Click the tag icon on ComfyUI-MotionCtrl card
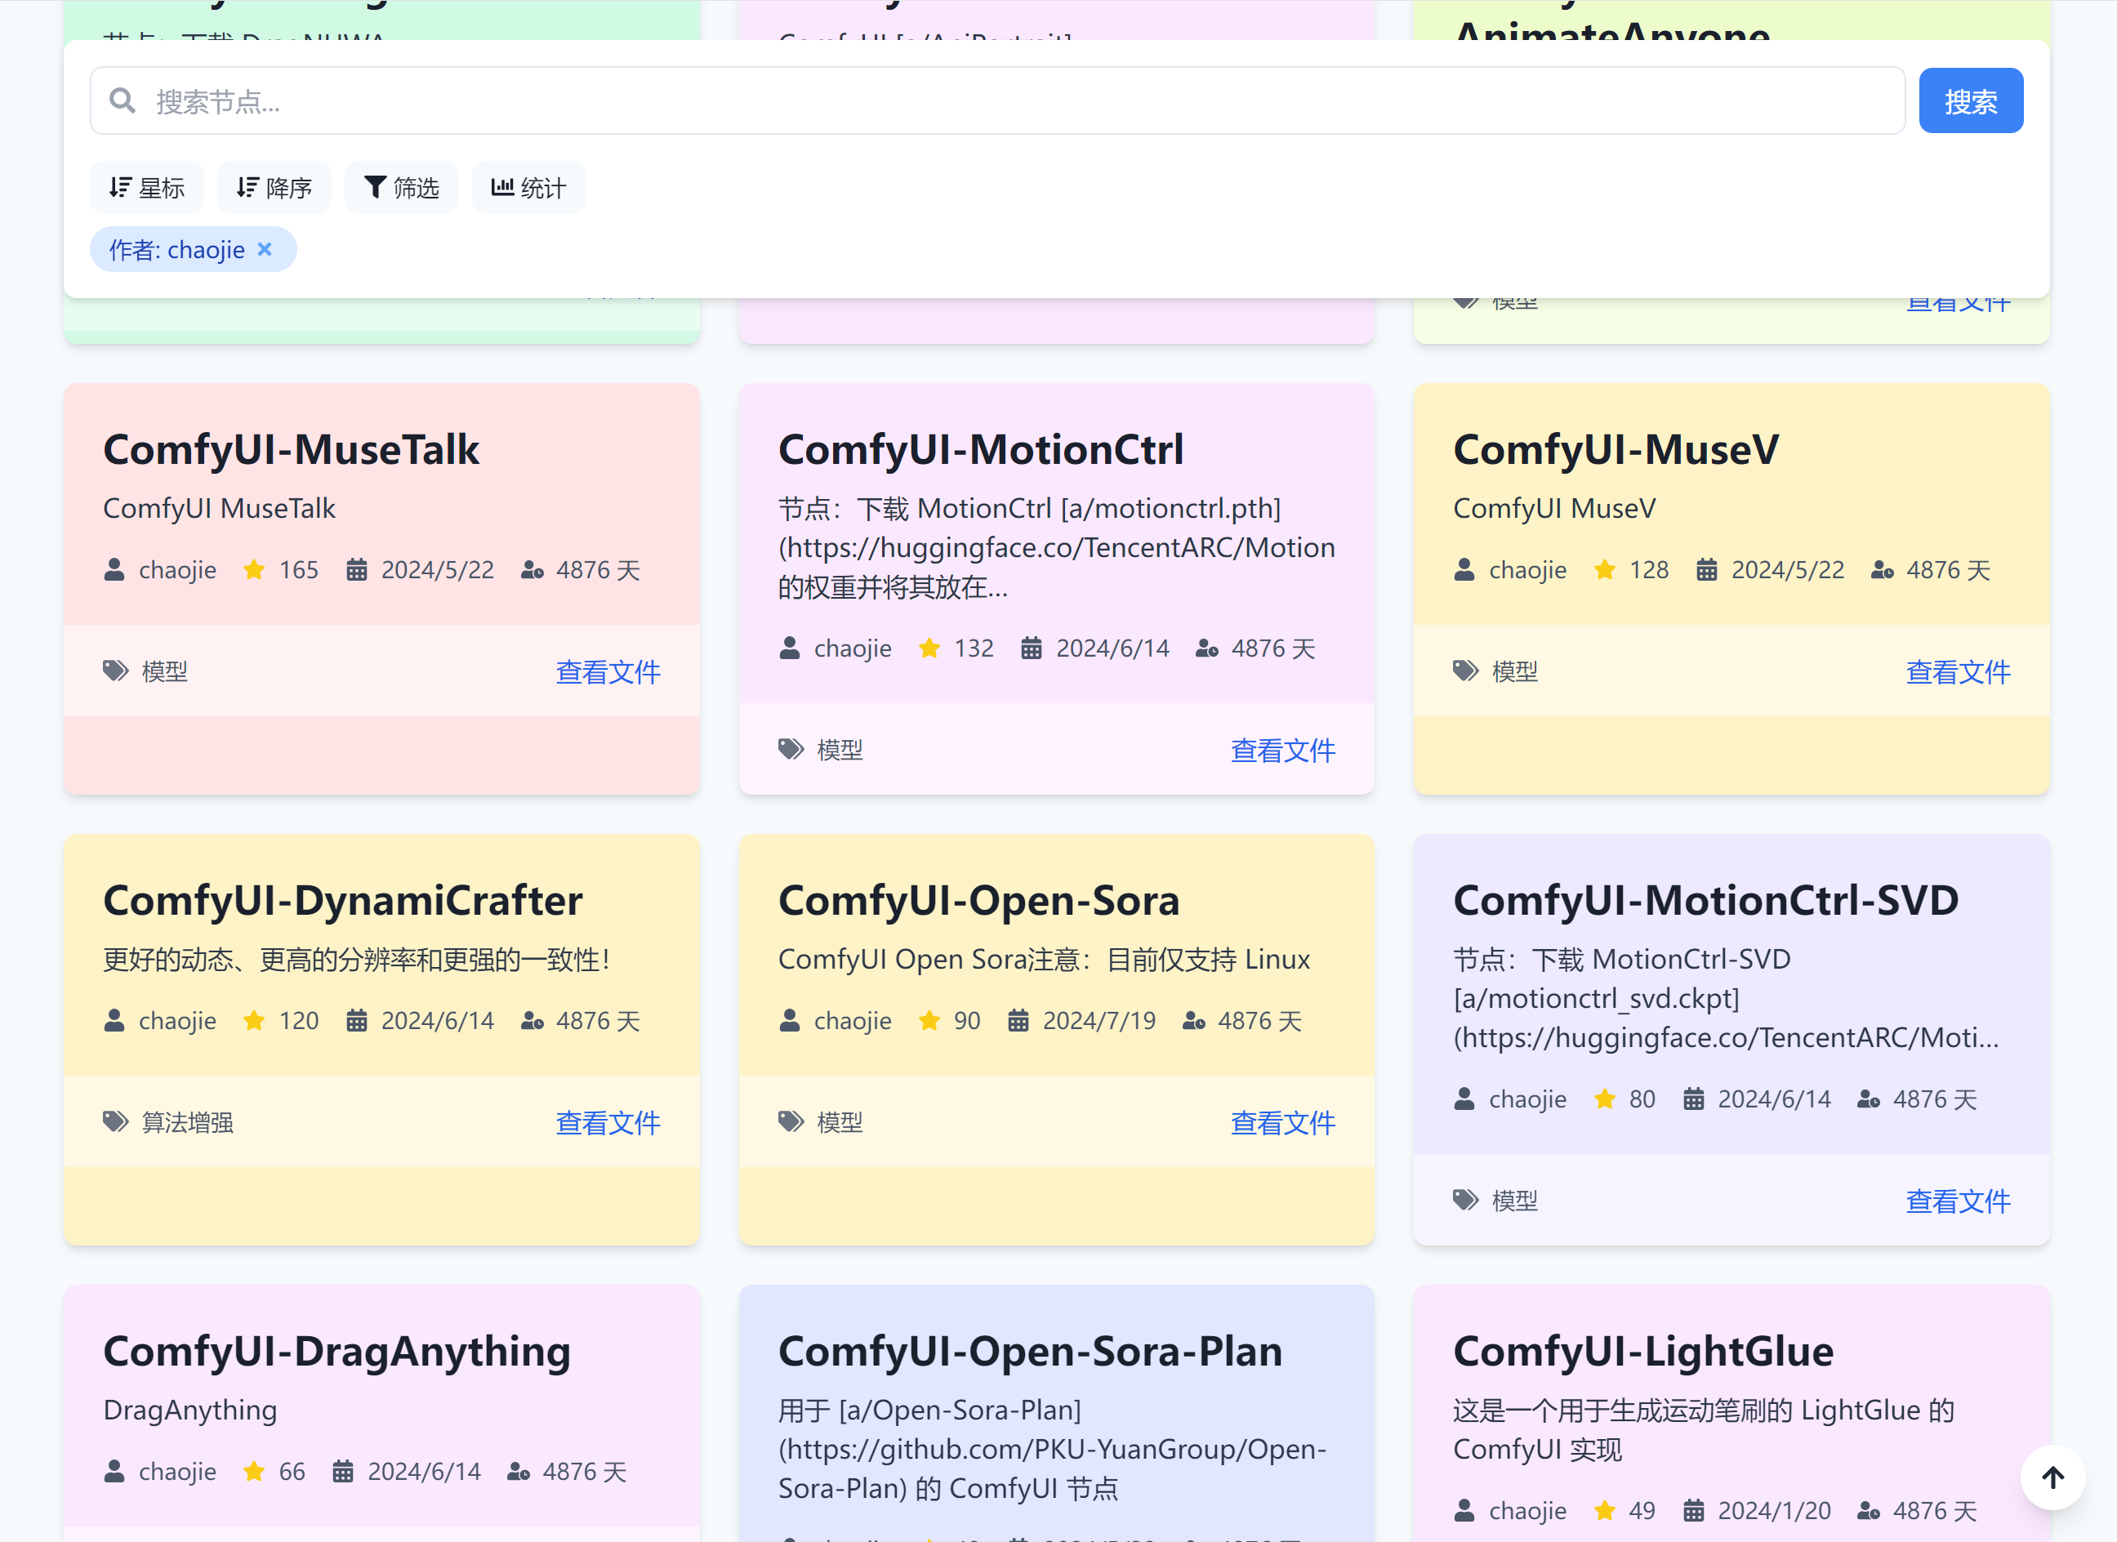 click(x=791, y=750)
